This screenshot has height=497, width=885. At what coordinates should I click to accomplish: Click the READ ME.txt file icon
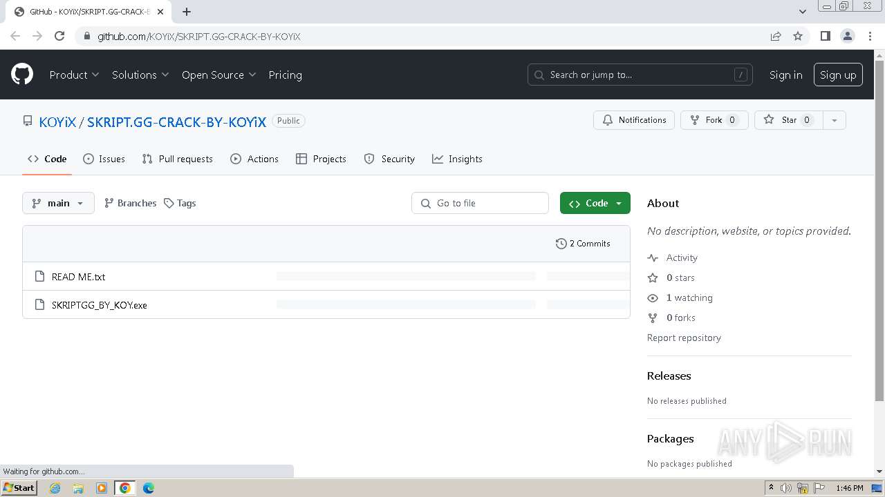[x=39, y=276]
